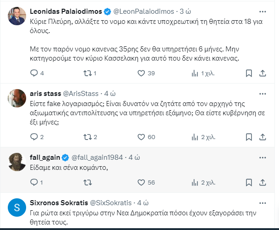Like the Leonidas Palaiodimos tweet
279x230 pixels.
[142, 73]
